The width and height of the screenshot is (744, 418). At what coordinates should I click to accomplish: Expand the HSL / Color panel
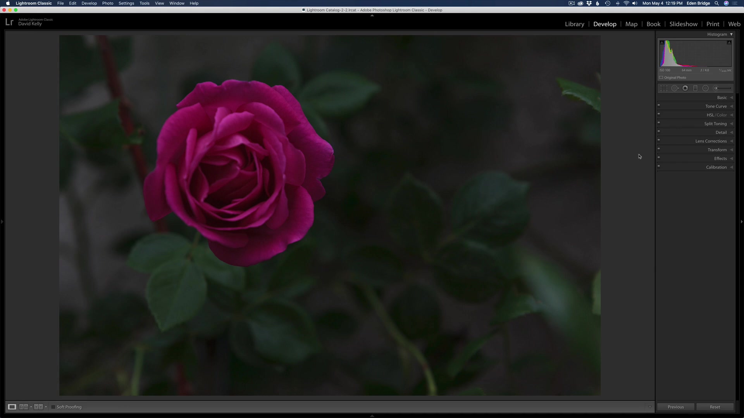tap(731, 115)
